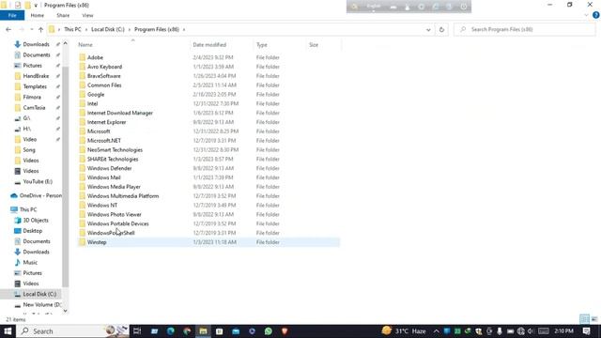This screenshot has height=338, width=601.
Task: Select the Windows Mail folder
Action: pyautogui.click(x=104, y=177)
